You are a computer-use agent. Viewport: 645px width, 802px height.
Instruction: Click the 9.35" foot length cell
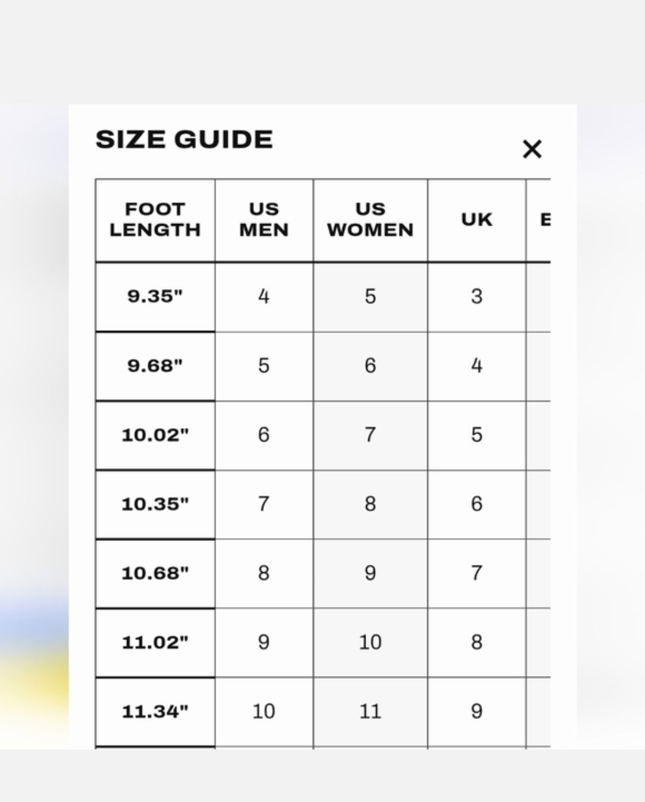(x=155, y=297)
